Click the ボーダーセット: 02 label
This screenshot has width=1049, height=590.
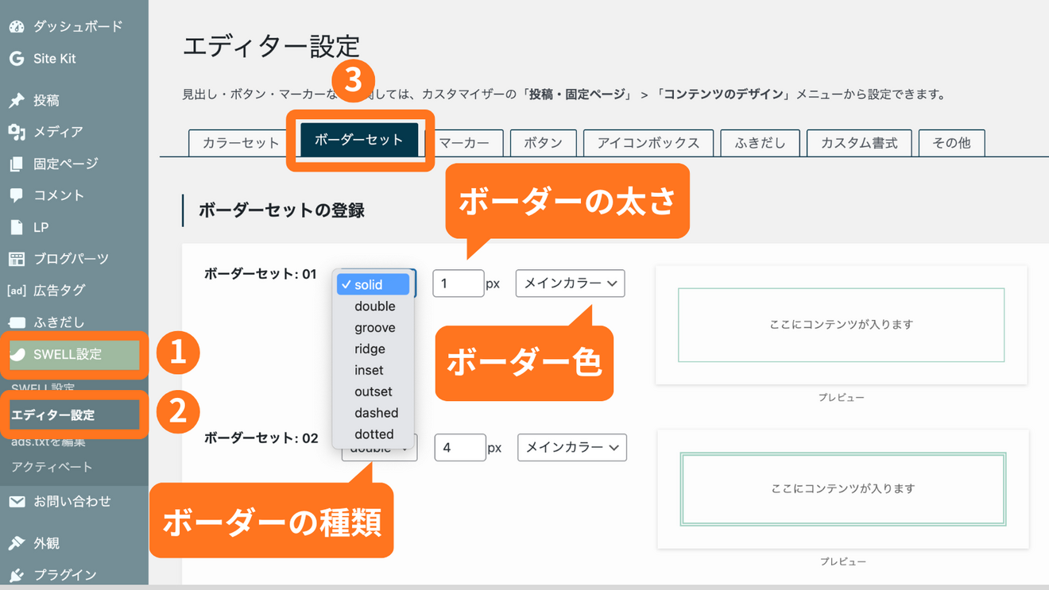(261, 438)
